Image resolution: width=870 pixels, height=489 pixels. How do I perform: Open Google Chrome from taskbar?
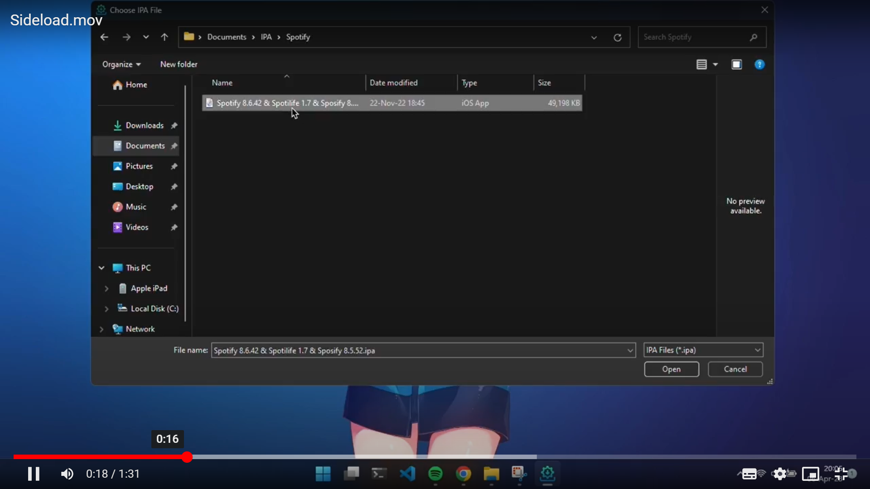point(464,474)
